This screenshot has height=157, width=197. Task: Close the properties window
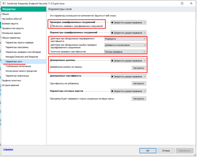pyautogui.click(x=191, y=3)
